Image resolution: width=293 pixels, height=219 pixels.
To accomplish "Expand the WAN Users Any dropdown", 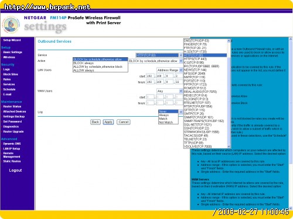I will [x=181, y=91].
